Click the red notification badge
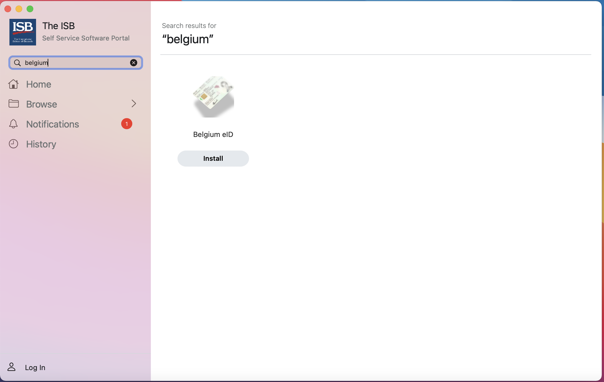 pos(126,124)
